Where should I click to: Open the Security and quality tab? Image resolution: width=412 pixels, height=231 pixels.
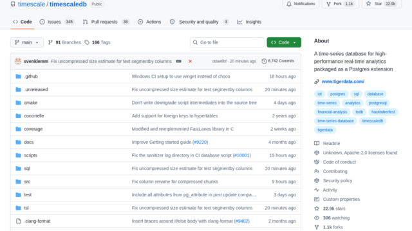coord(200,22)
